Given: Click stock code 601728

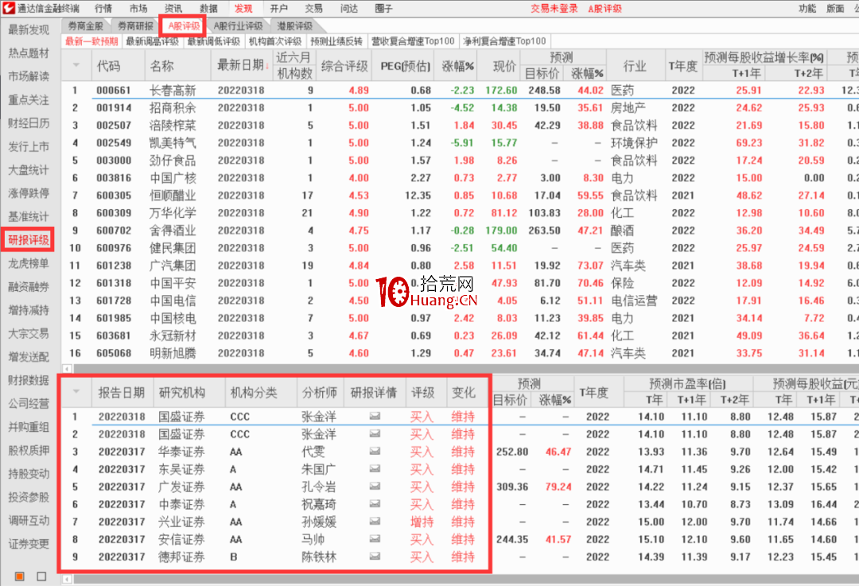Looking at the screenshot, I should coord(114,301).
